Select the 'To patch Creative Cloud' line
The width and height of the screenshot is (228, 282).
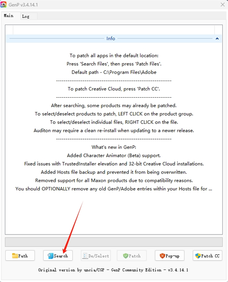point(114,89)
